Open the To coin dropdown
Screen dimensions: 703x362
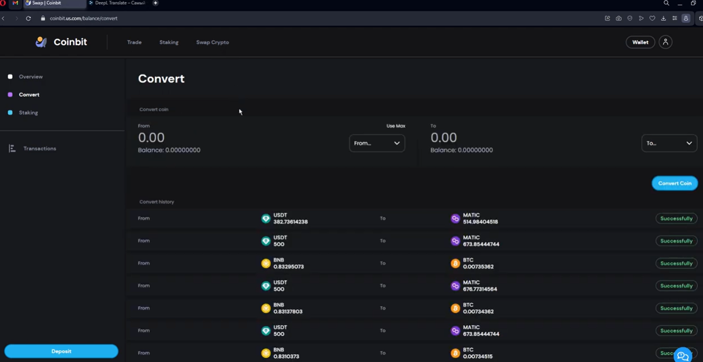tap(669, 143)
